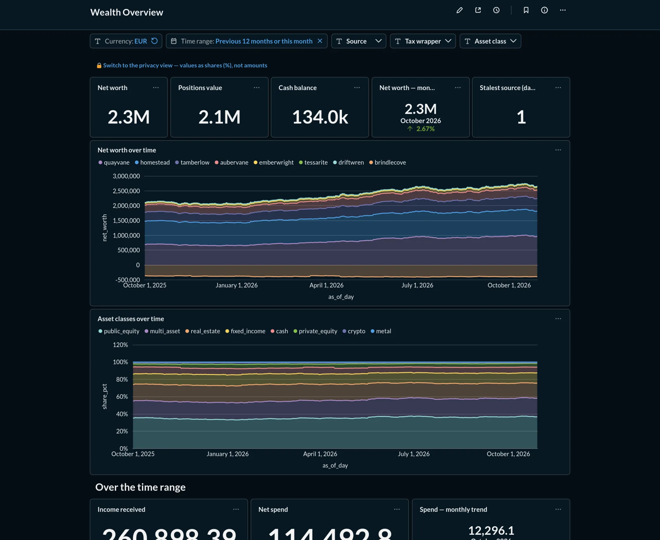Switch to the privacy view link
This screenshot has width=660, height=540.
pos(185,65)
